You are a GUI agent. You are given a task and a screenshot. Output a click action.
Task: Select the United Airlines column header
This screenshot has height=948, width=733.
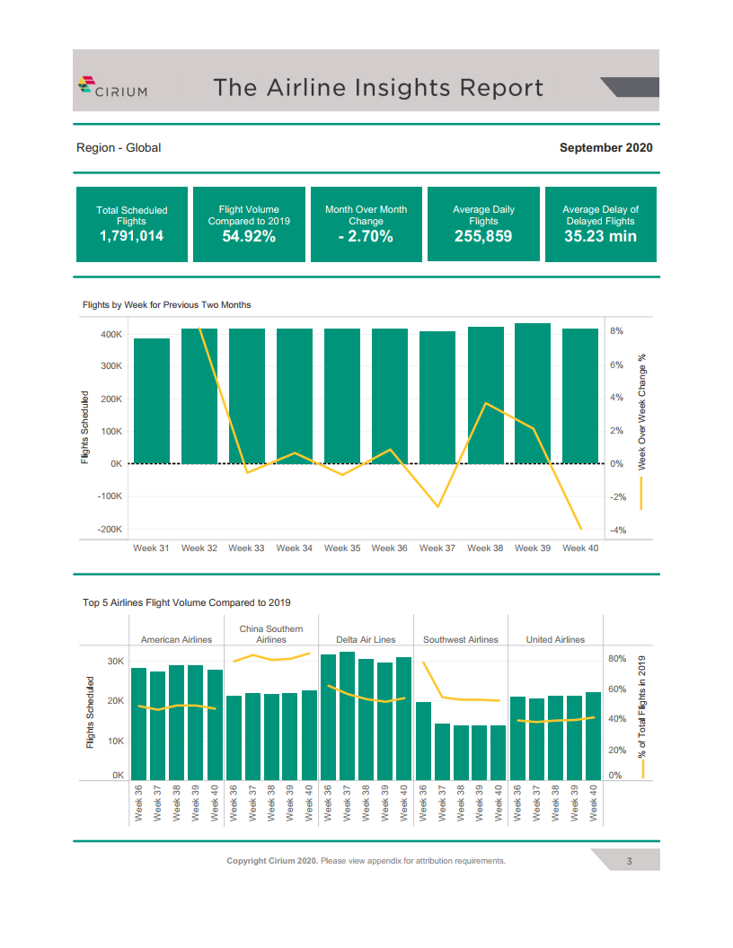(x=555, y=639)
